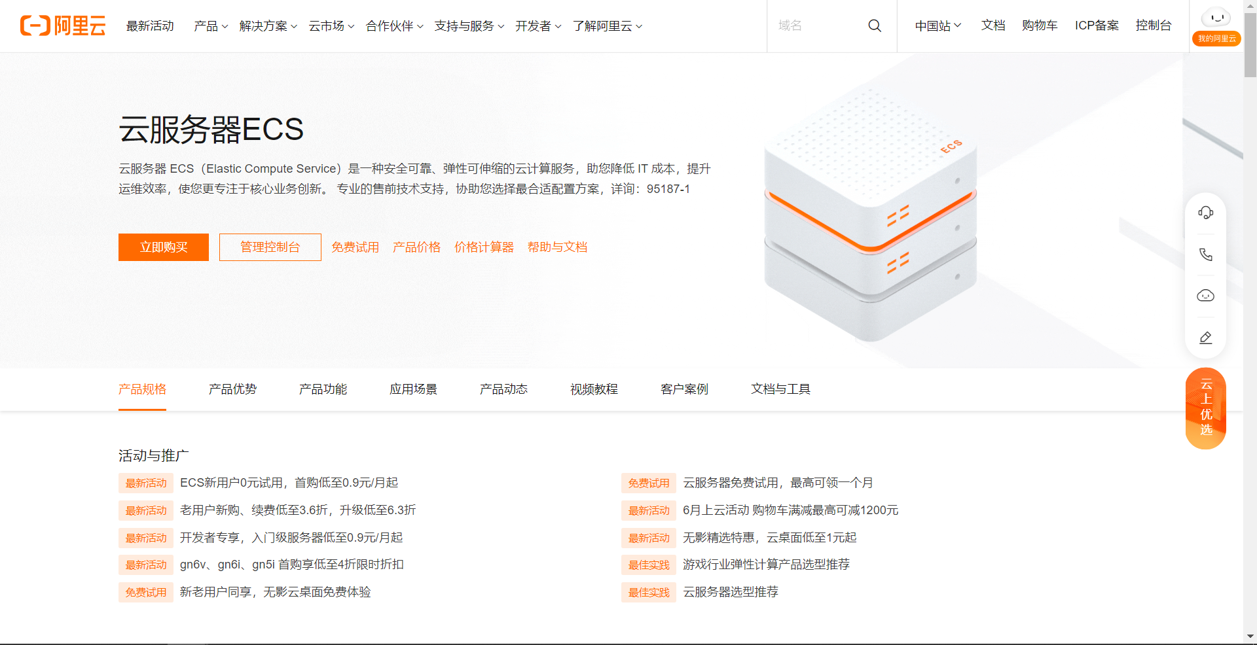Expand the 合作伙伴 dropdown menu
1257x645 pixels.
point(395,26)
